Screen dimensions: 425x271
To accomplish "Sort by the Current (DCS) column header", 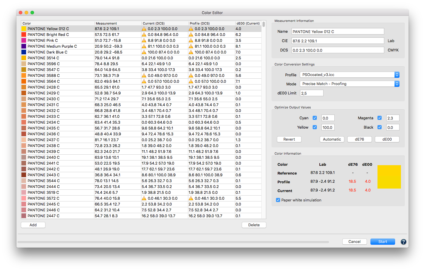I will (165, 23).
